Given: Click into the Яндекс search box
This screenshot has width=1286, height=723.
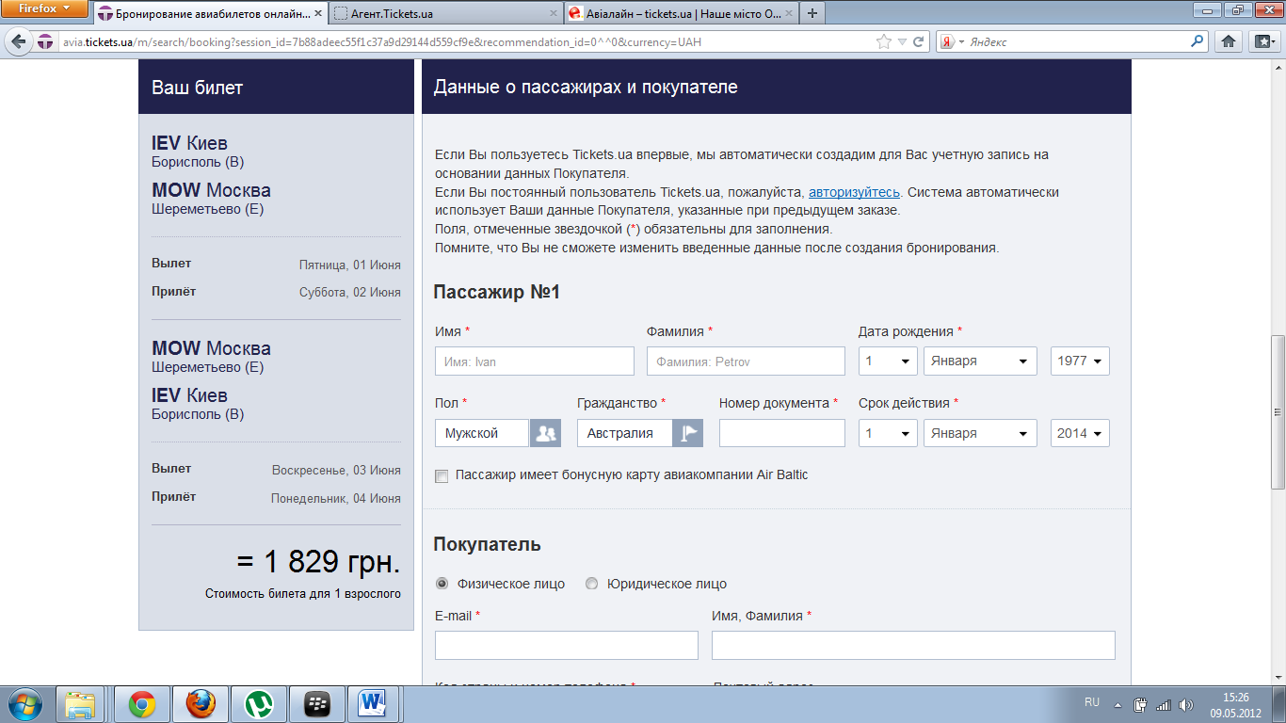Looking at the screenshot, I should click(1078, 42).
